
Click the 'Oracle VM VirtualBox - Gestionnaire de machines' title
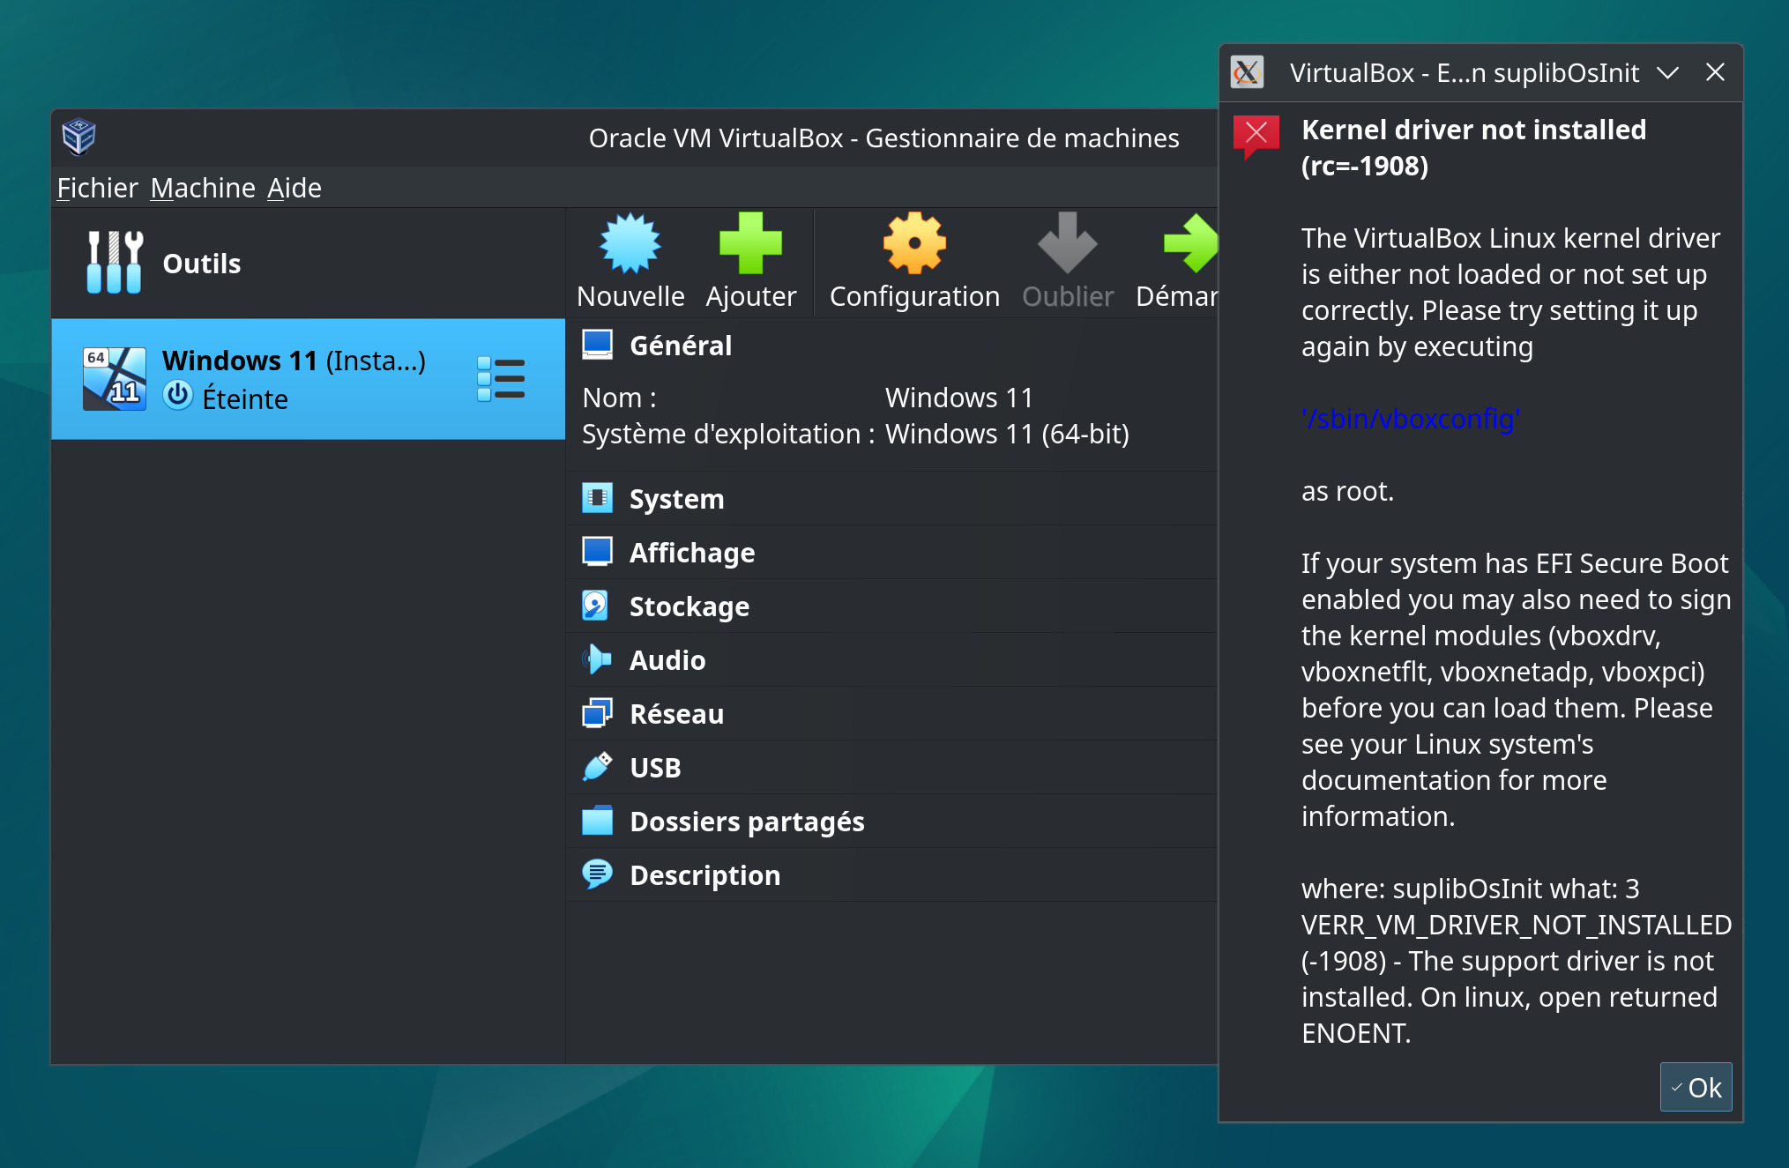point(883,138)
